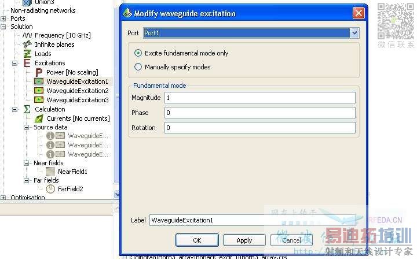Click the Magnitude input field
The width and height of the screenshot is (417, 260).
[260, 98]
